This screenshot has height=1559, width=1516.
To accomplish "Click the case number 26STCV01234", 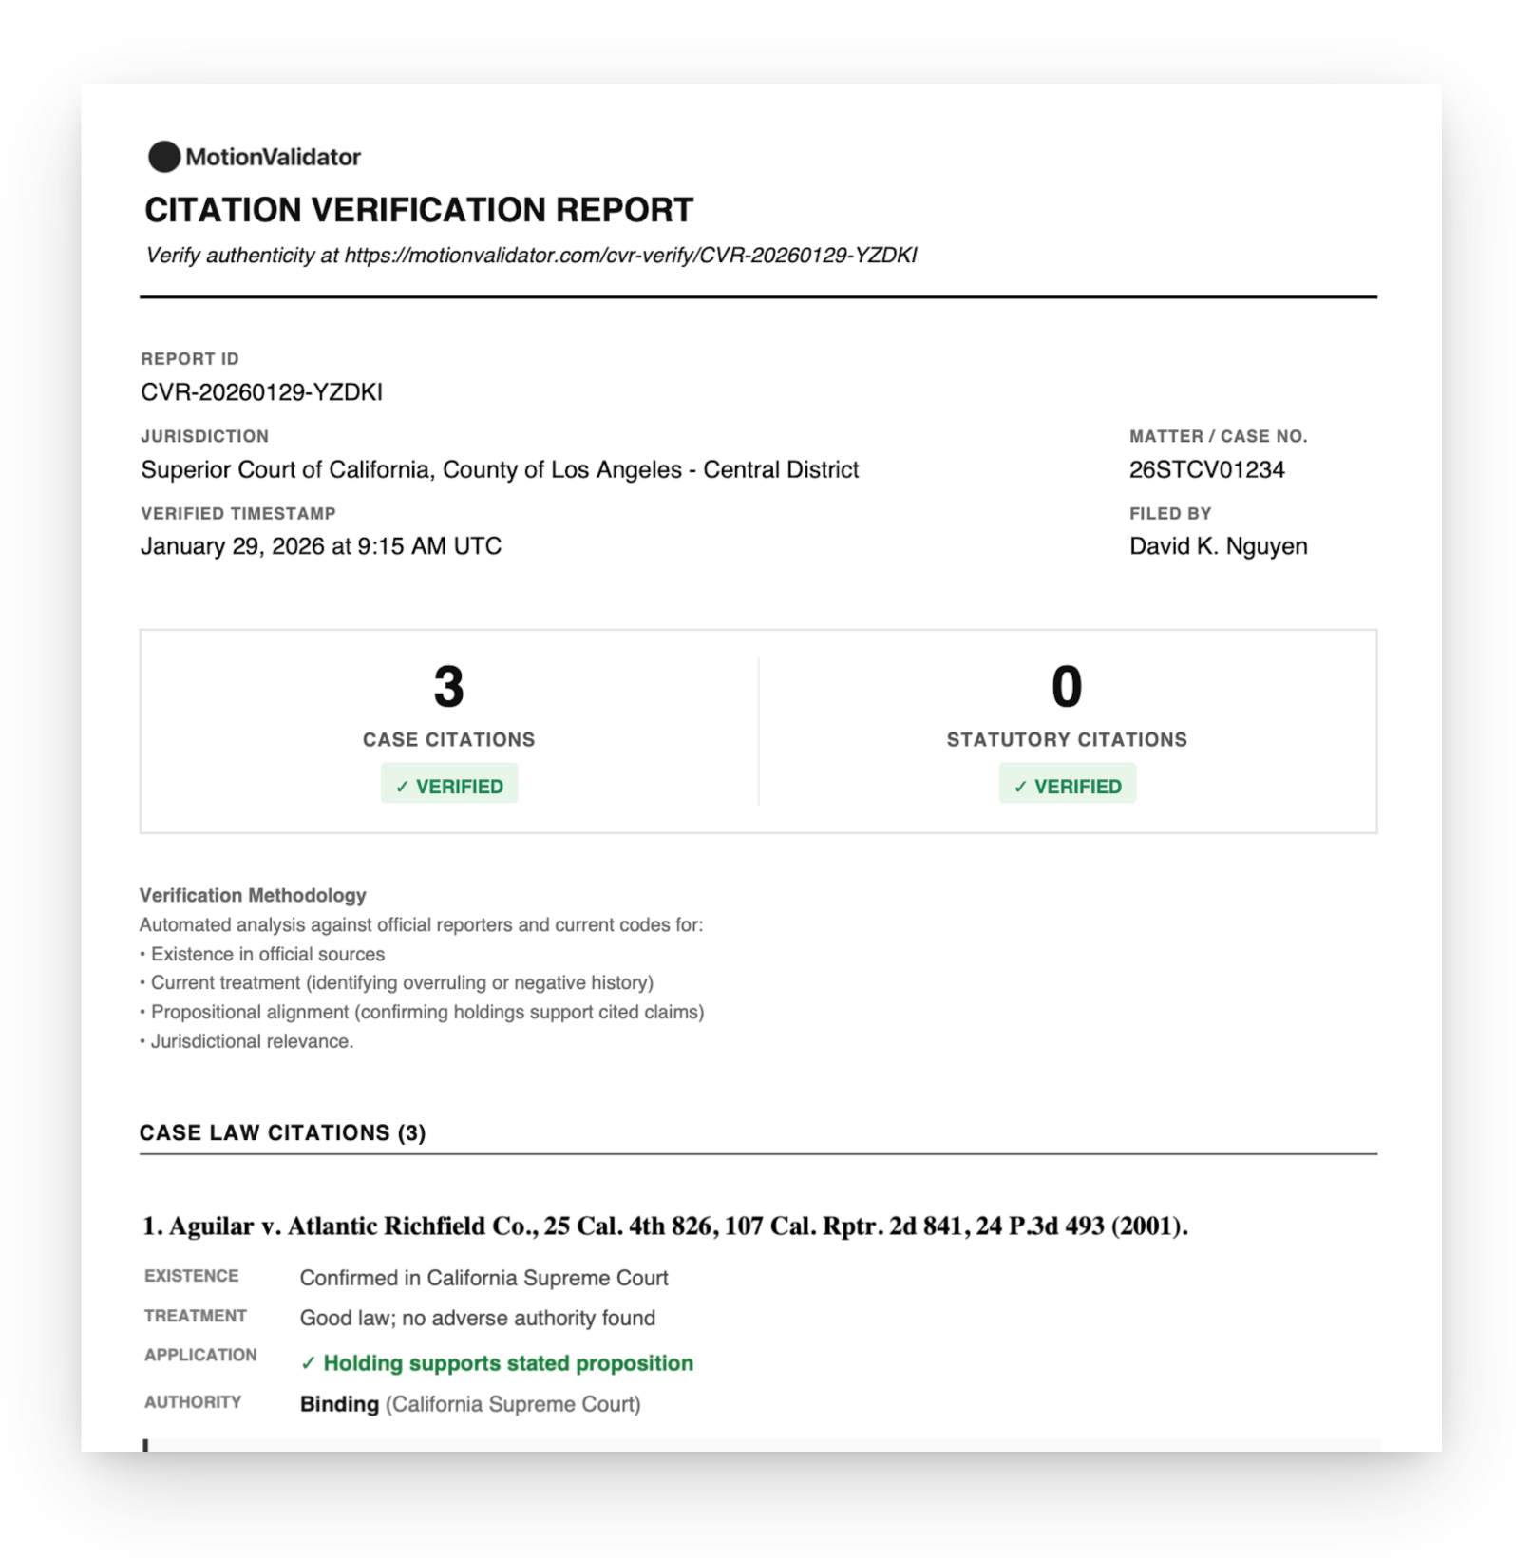I will [1206, 469].
